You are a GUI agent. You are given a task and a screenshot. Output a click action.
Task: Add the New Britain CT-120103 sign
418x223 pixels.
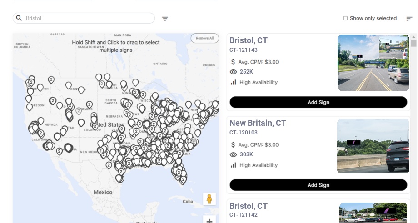point(318,185)
